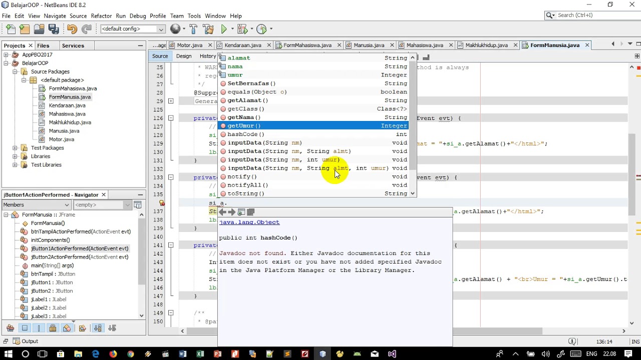The height and width of the screenshot is (360, 641).
Task: Open the Windows Start menu
Action: 8,354
